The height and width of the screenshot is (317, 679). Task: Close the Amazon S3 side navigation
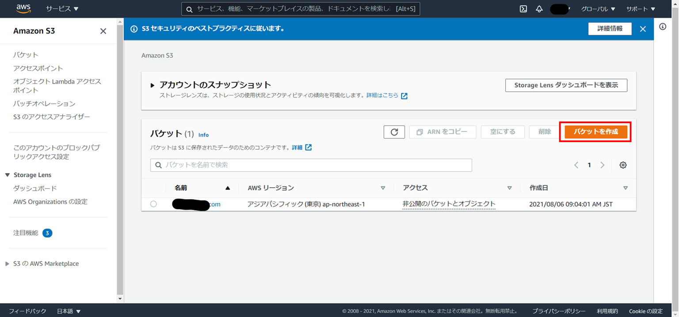point(103,31)
